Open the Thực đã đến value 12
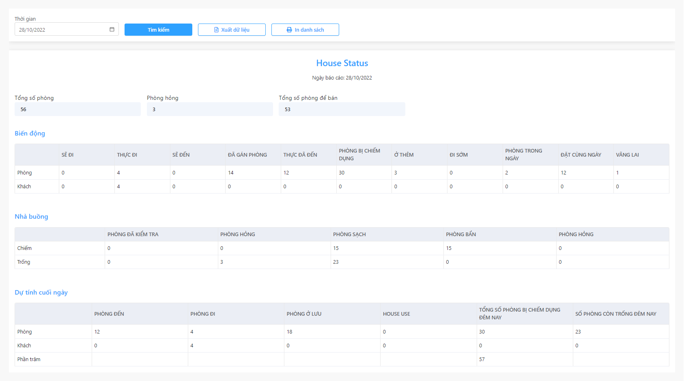Image resolution: width=684 pixels, height=381 pixels. (286, 173)
